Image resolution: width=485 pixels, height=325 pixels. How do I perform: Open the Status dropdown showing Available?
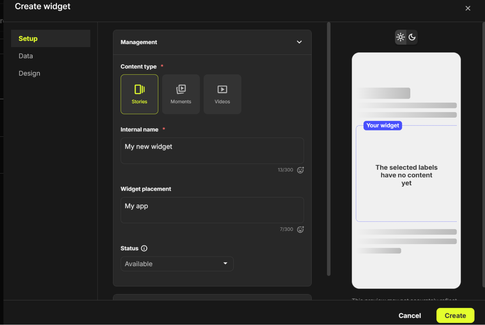tap(177, 264)
